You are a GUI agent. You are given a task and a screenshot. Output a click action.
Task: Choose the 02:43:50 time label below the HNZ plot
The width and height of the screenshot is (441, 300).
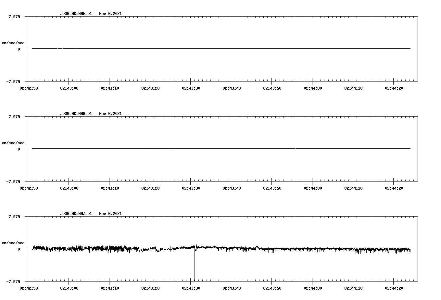pos(272,288)
